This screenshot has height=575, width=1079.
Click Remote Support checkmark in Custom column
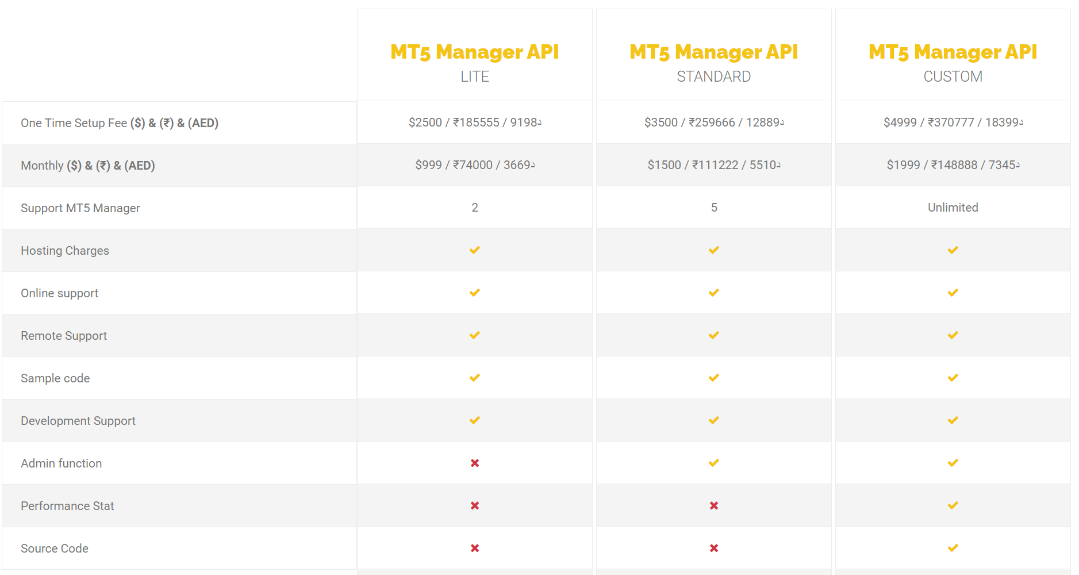point(953,335)
